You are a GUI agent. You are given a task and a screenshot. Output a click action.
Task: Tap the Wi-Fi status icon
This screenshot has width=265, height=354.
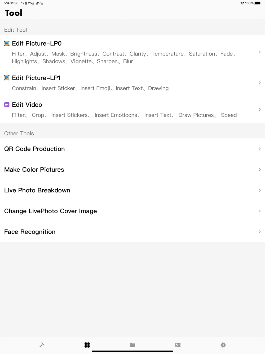tap(242, 3)
